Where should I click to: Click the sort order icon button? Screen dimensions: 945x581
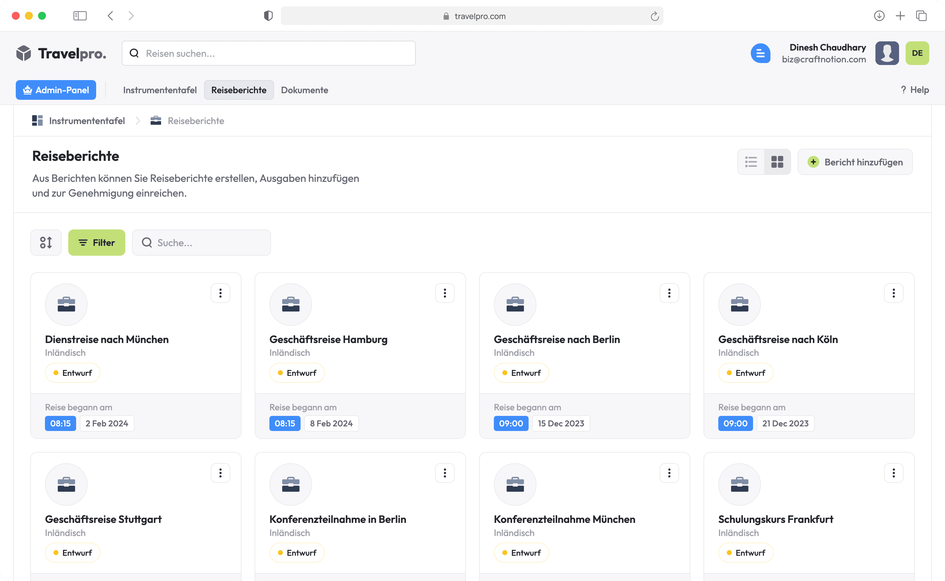[46, 243]
